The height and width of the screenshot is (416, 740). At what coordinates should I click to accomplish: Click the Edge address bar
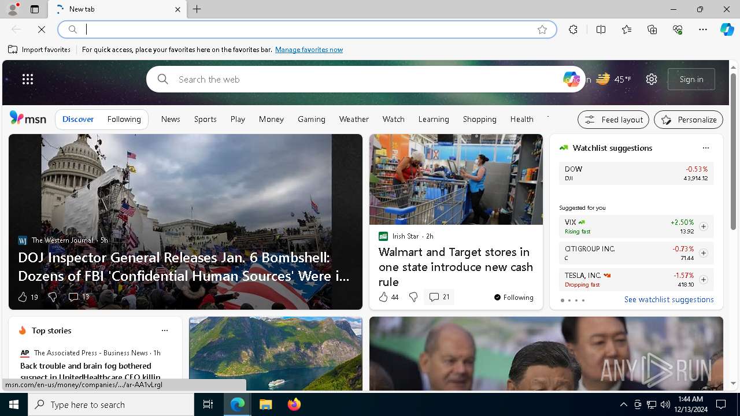(306, 29)
